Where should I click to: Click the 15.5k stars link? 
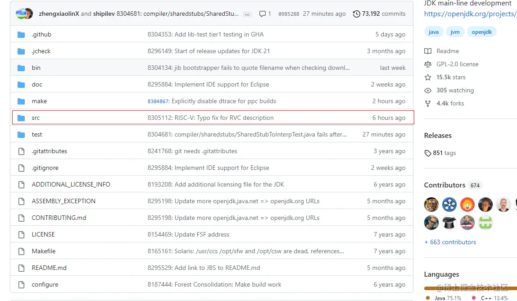[x=451, y=77]
